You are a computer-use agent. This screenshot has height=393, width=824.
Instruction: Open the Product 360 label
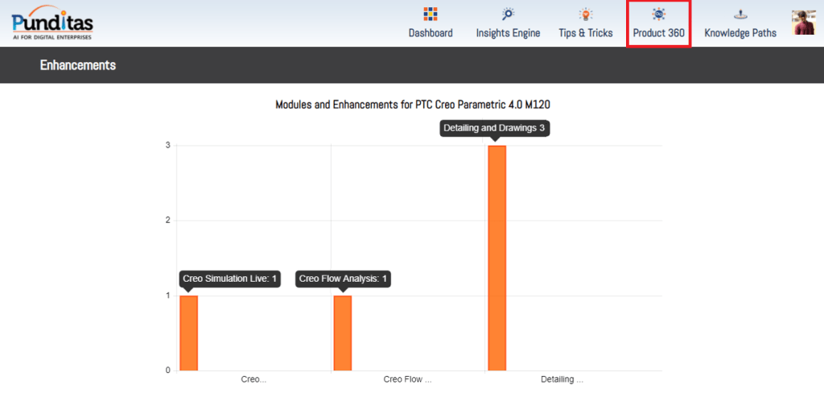coord(658,33)
